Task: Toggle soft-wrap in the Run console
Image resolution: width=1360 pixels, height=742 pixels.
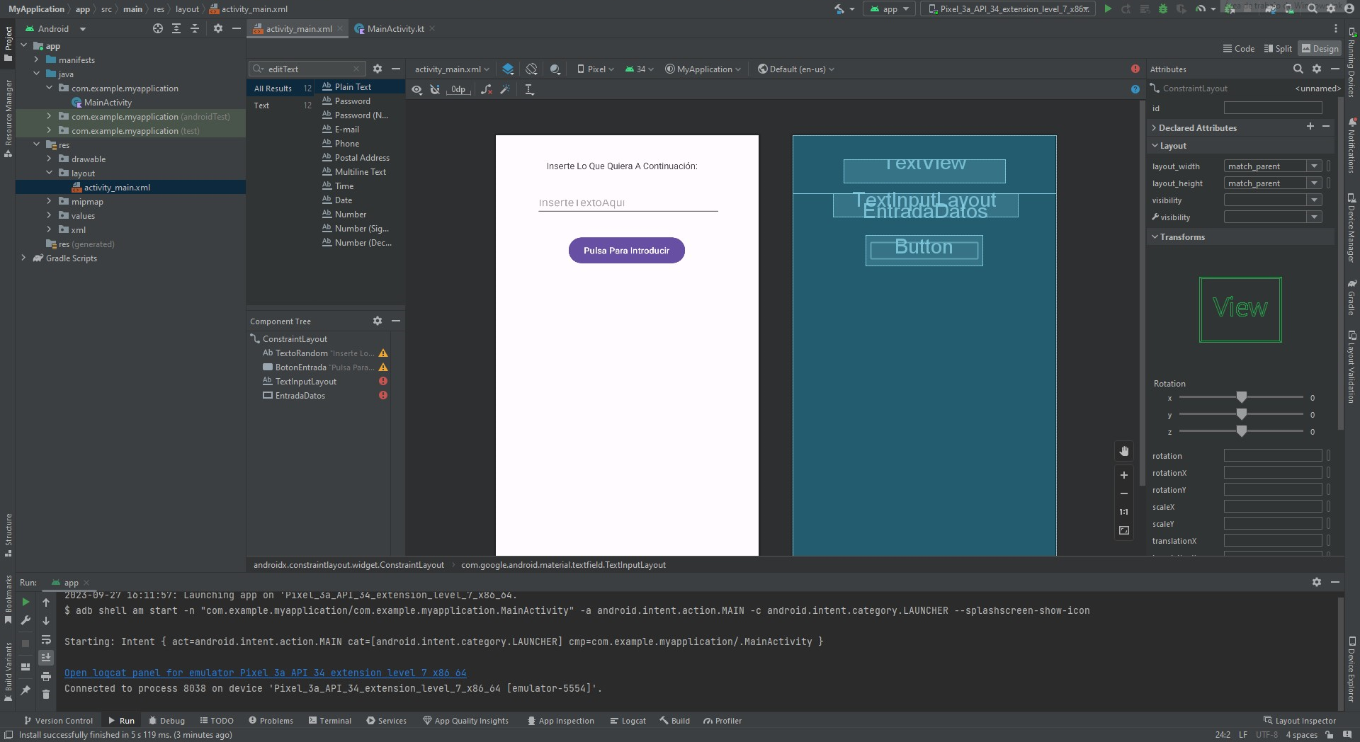Action: pos(46,640)
